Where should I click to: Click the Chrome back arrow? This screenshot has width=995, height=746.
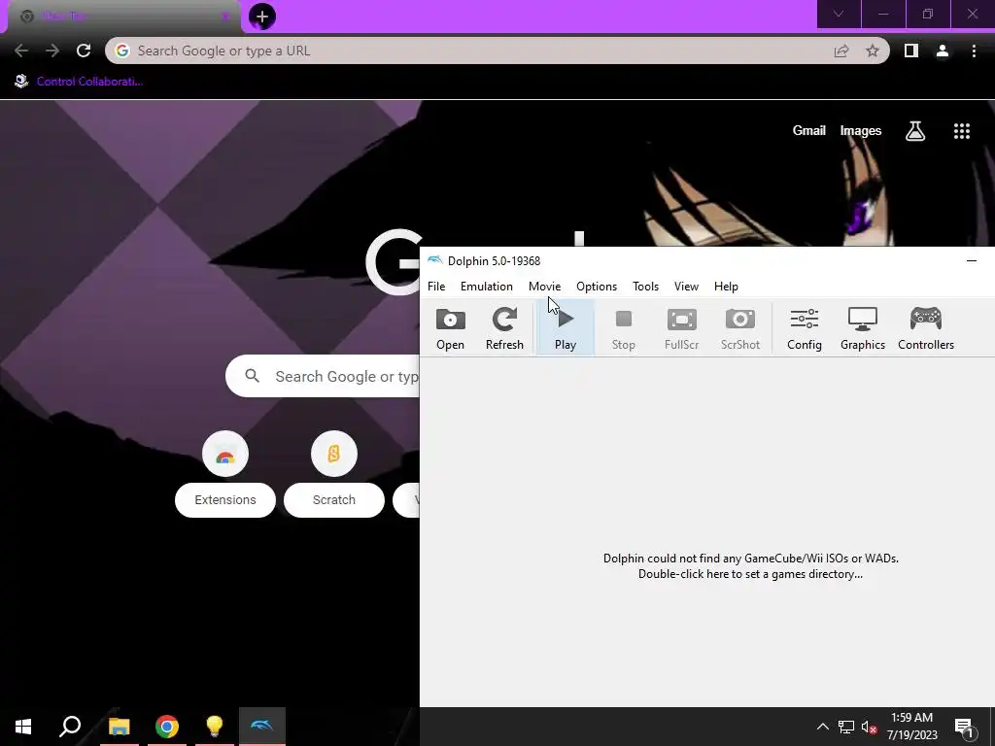tap(21, 51)
